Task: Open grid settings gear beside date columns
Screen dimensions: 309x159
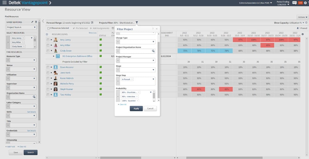Action: point(303,34)
